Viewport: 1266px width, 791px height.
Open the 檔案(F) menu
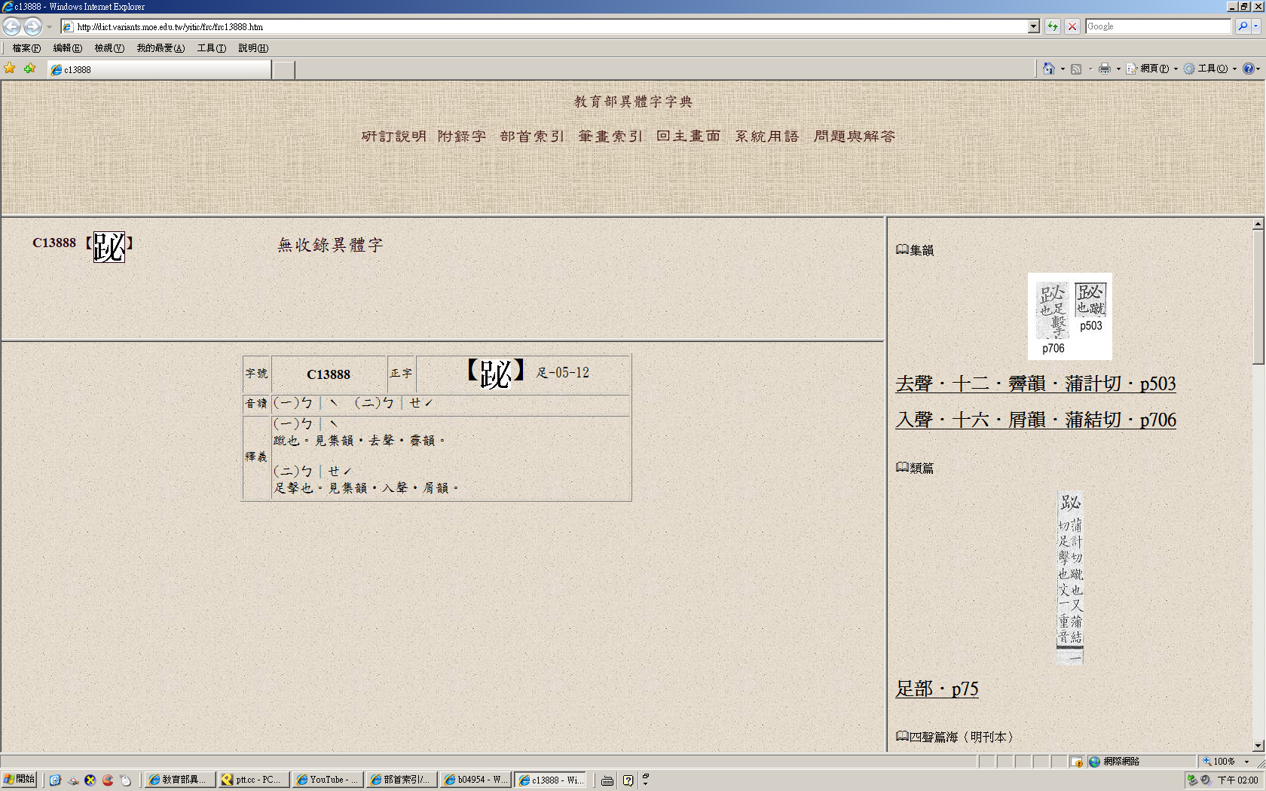click(x=26, y=48)
